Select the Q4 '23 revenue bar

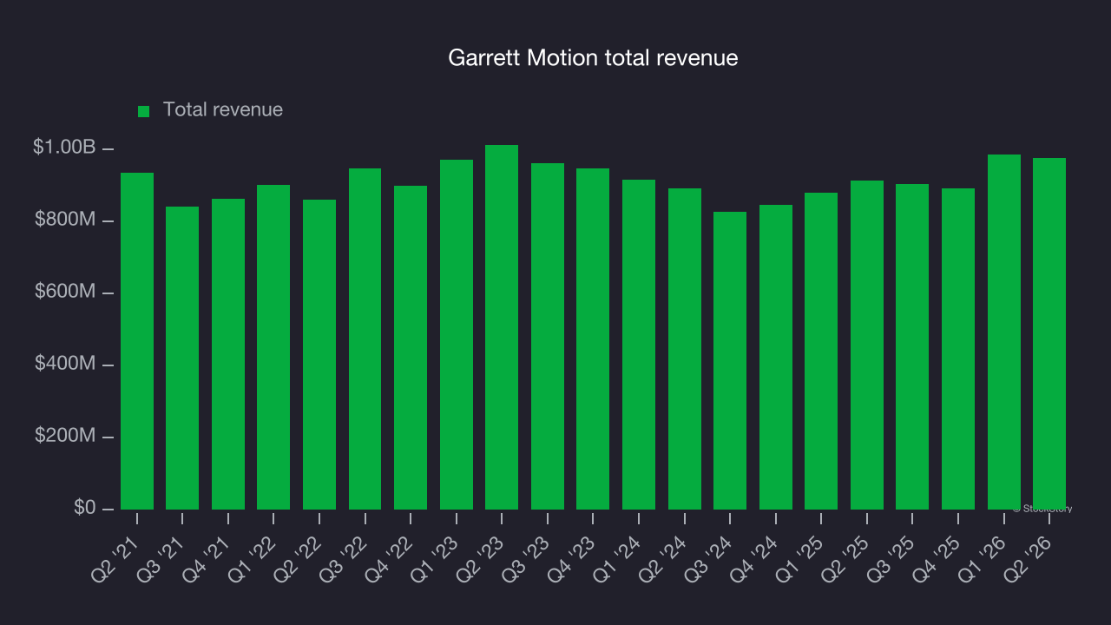click(593, 339)
